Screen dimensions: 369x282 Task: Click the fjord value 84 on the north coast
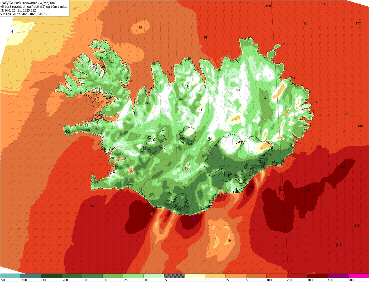click(x=150, y=88)
